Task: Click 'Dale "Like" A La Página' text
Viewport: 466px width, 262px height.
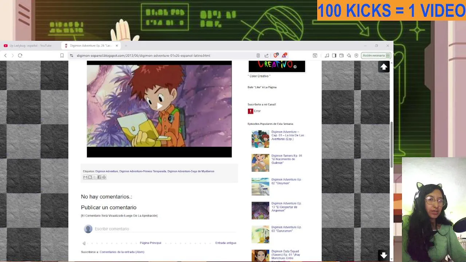Action: (x=262, y=87)
